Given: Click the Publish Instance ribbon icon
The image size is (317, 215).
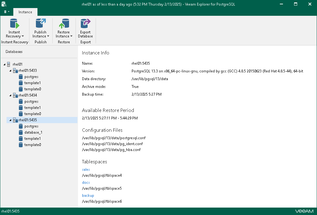Looking at the screenshot, I should click(41, 24).
